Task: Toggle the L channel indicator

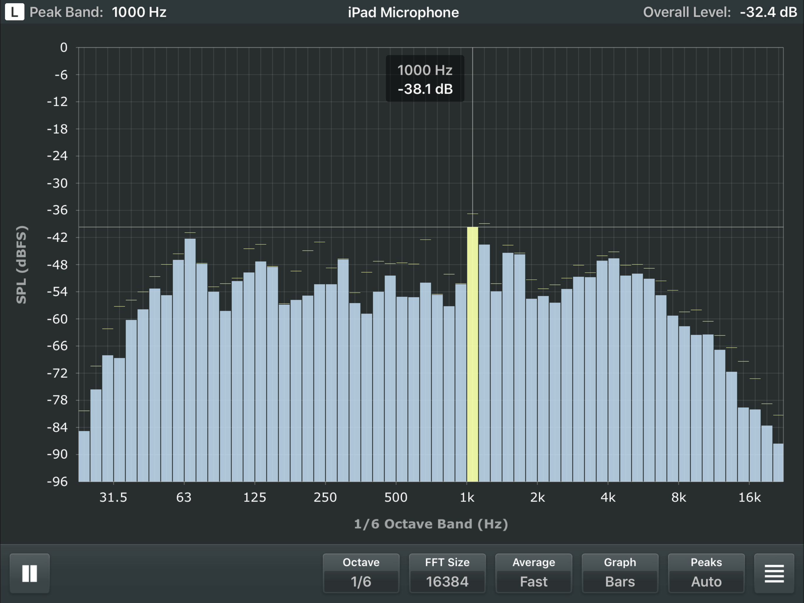Action: tap(14, 12)
